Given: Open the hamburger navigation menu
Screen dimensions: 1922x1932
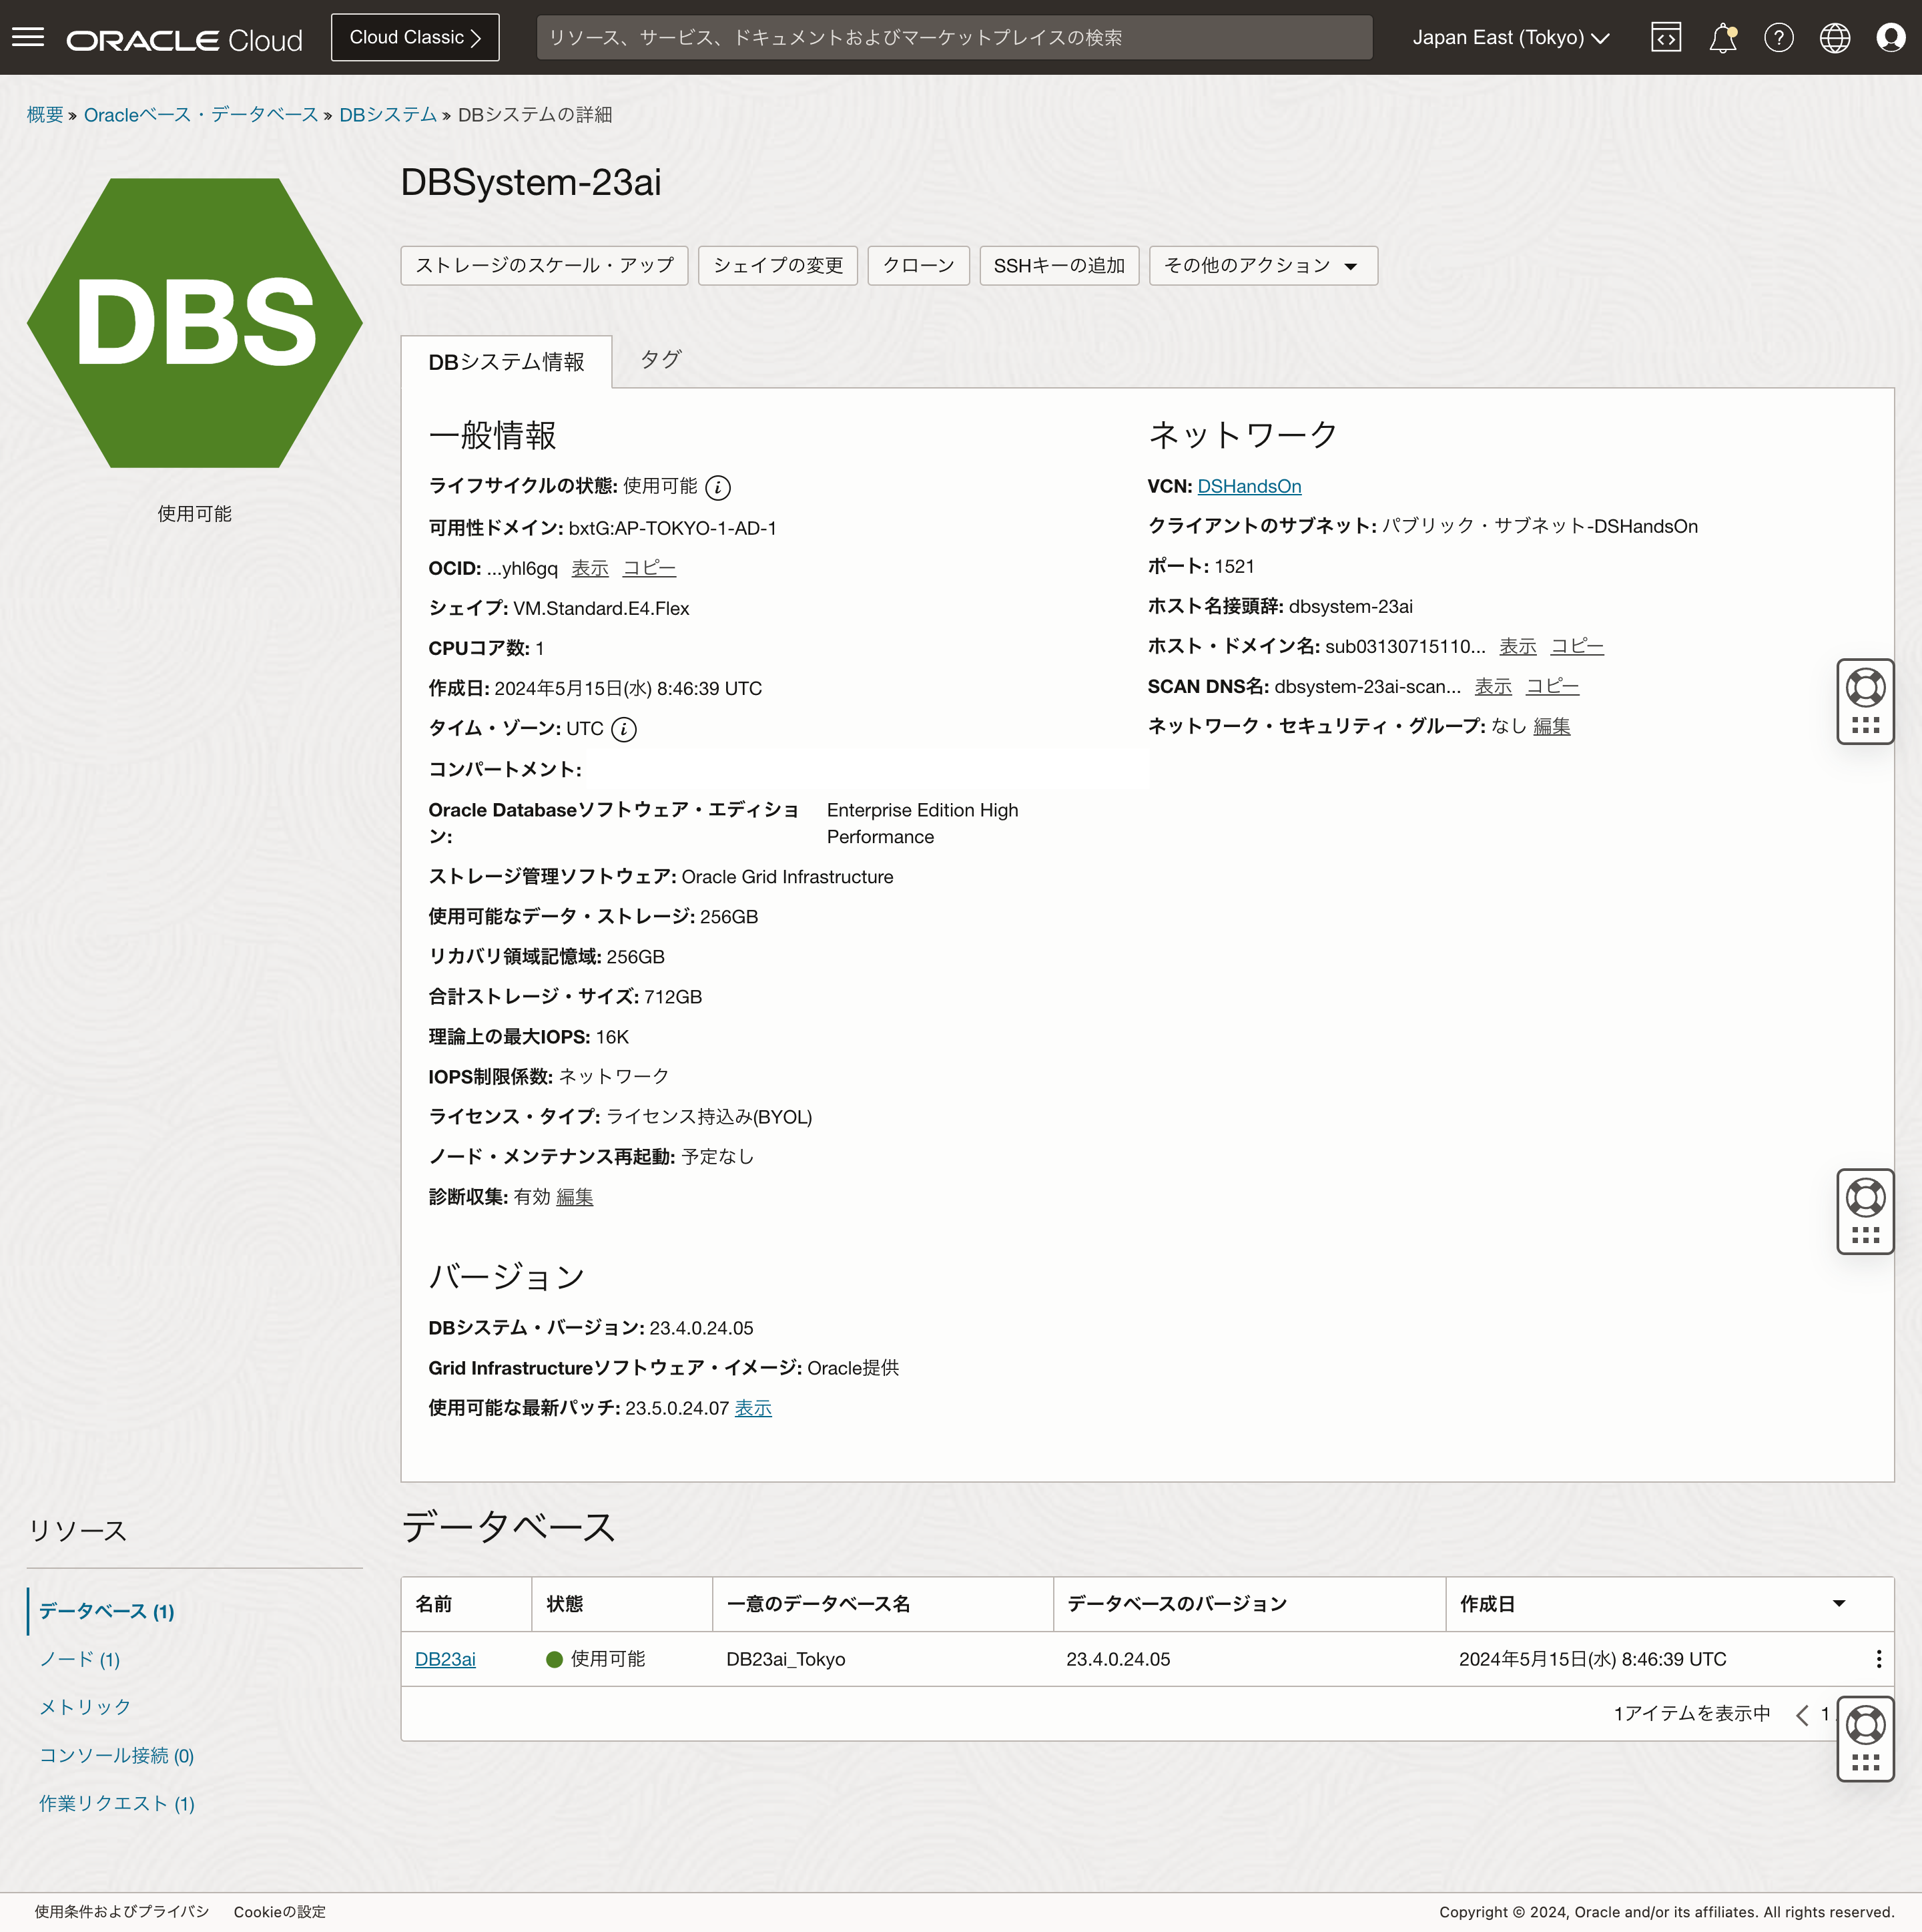Looking at the screenshot, I should pyautogui.click(x=28, y=38).
